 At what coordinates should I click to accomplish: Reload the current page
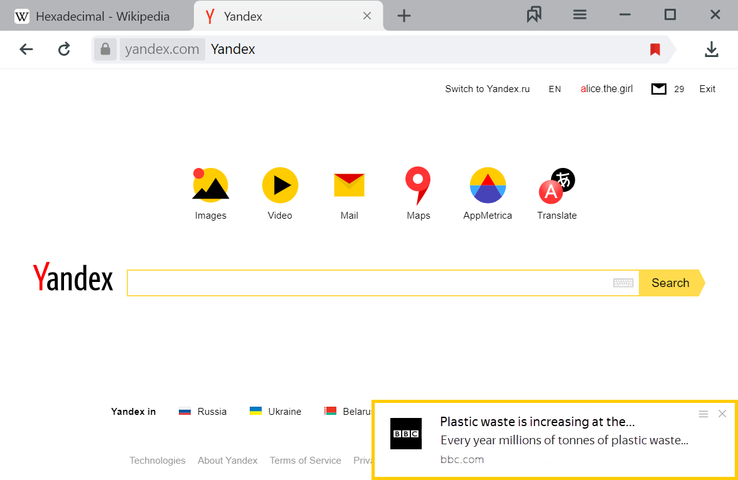[64, 49]
